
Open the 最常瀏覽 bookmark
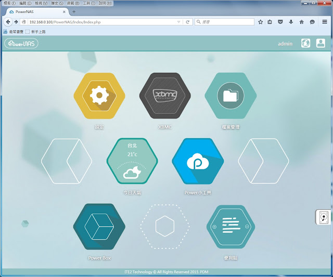[14, 32]
